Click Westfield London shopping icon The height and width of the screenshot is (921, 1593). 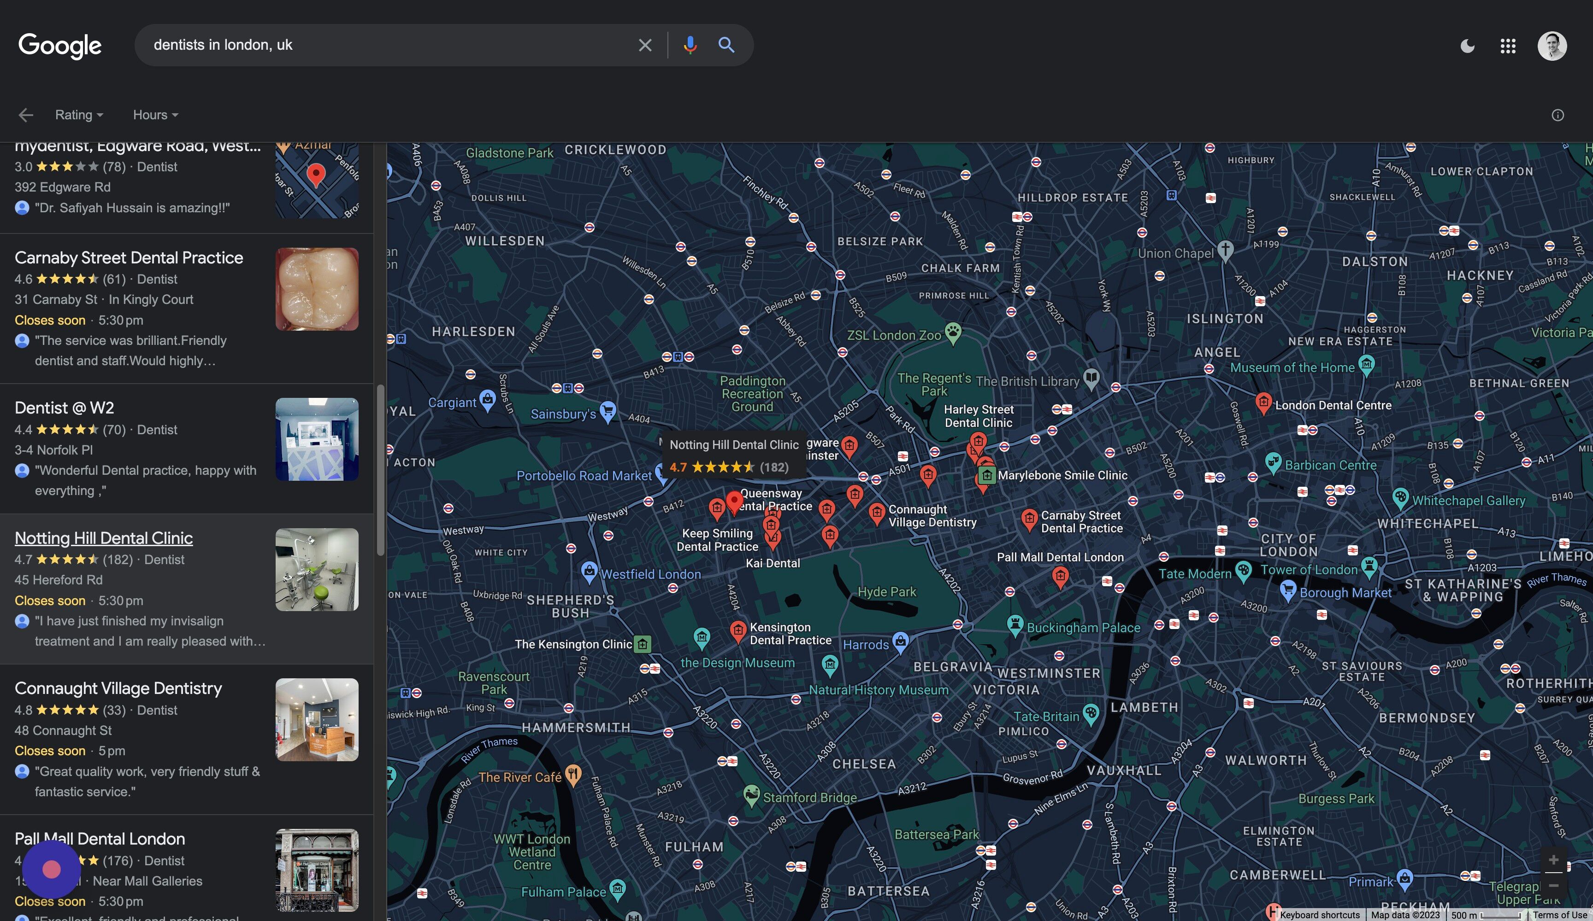[x=589, y=571]
